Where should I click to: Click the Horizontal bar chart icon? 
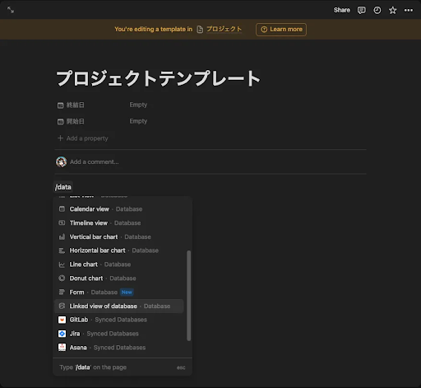(x=62, y=250)
